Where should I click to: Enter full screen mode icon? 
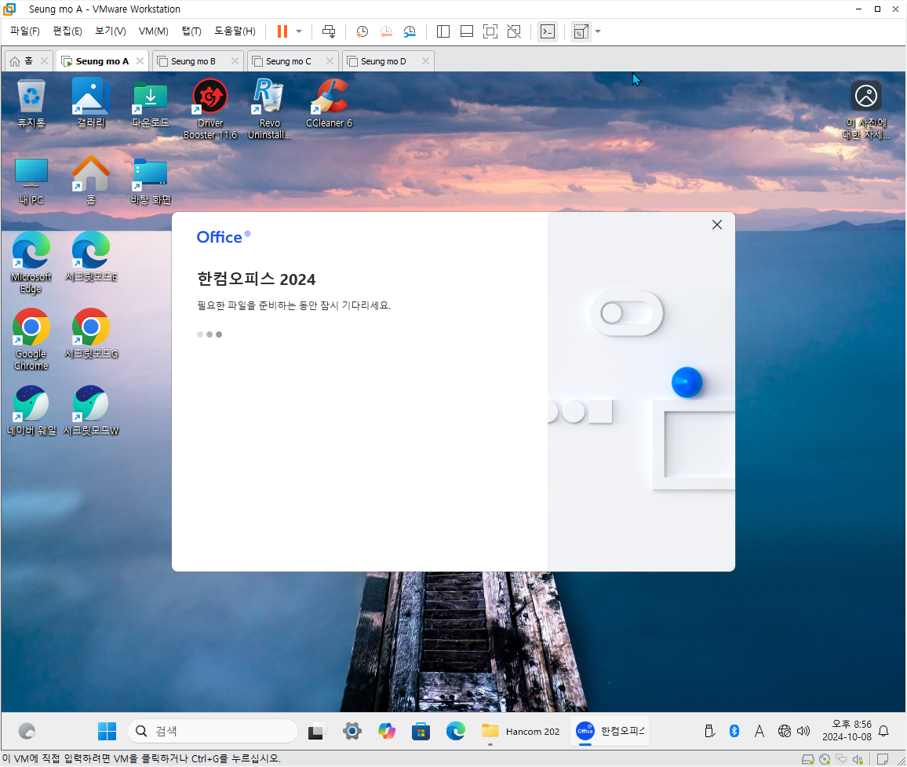click(x=490, y=31)
